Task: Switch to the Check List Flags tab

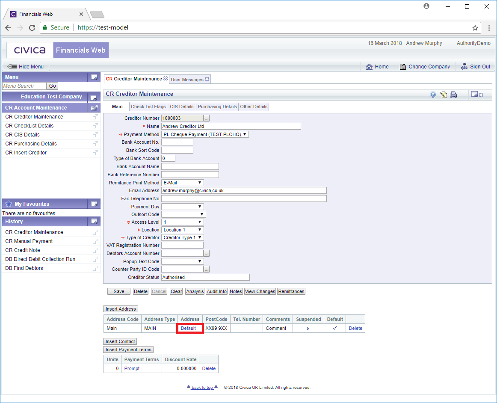Action: coord(148,107)
